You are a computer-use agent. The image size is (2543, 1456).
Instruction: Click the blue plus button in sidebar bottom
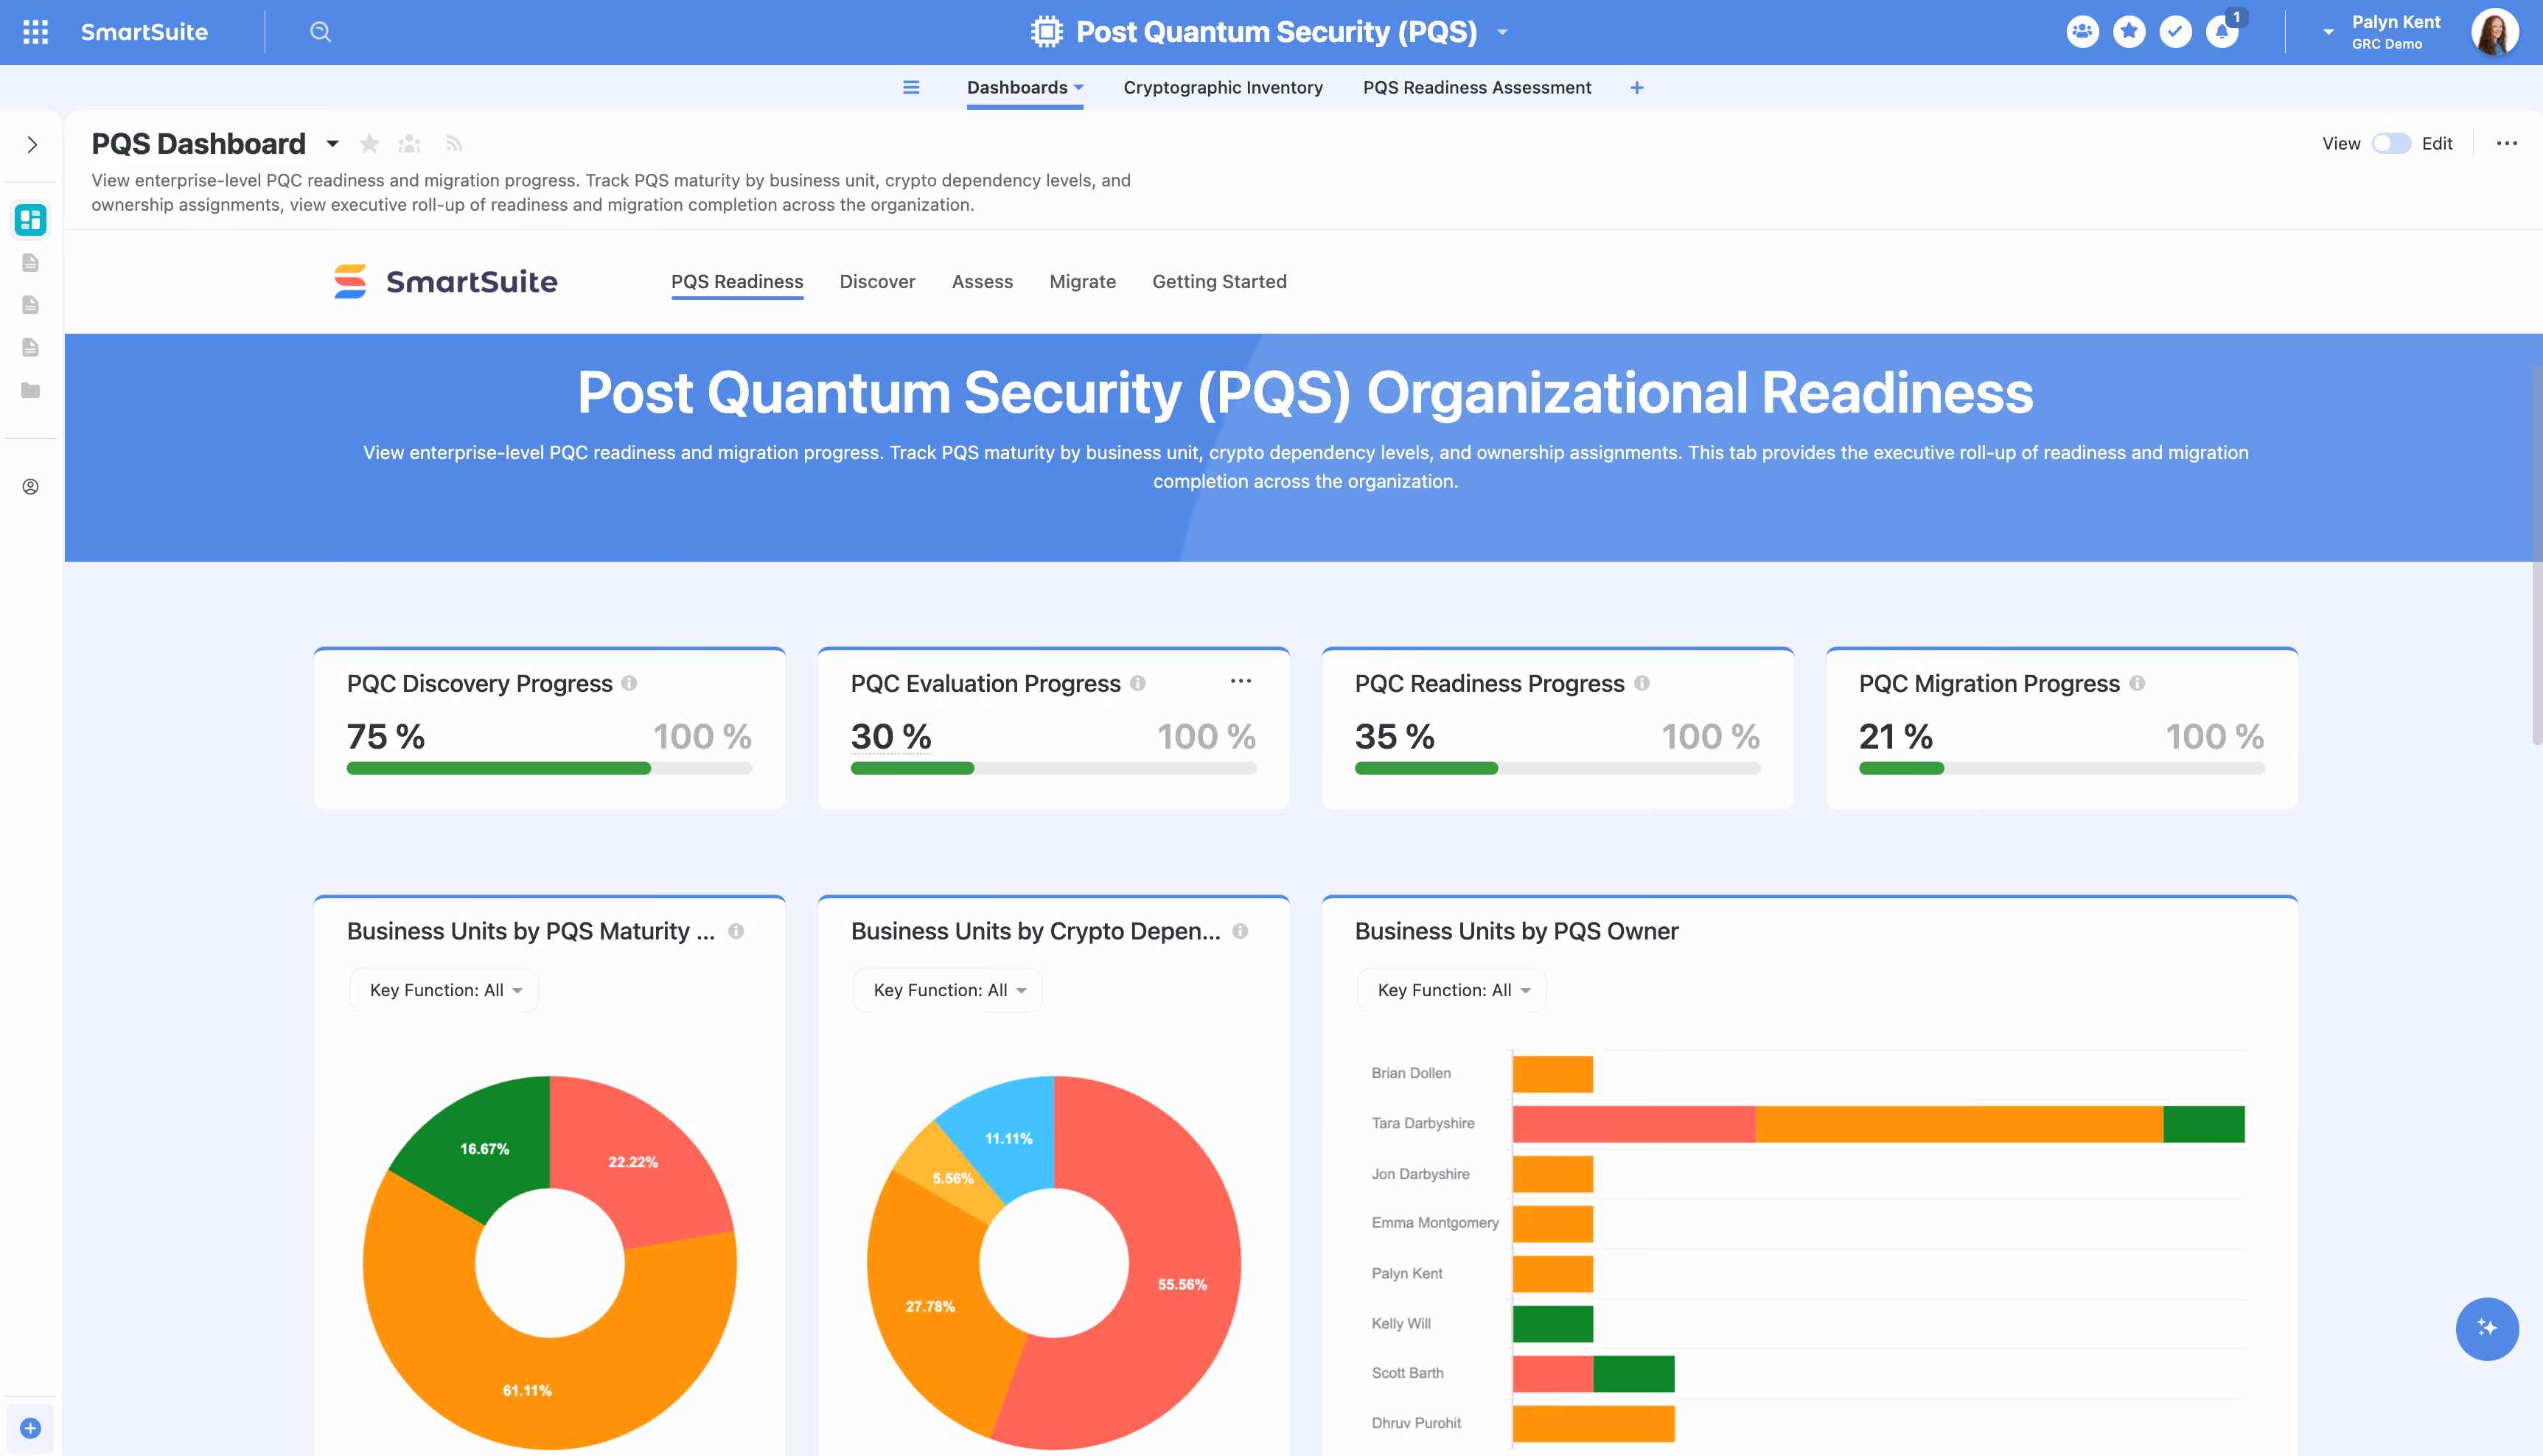(x=31, y=1428)
